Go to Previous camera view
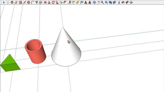The width and height of the screenshot is (164, 92). tap(110, 2)
